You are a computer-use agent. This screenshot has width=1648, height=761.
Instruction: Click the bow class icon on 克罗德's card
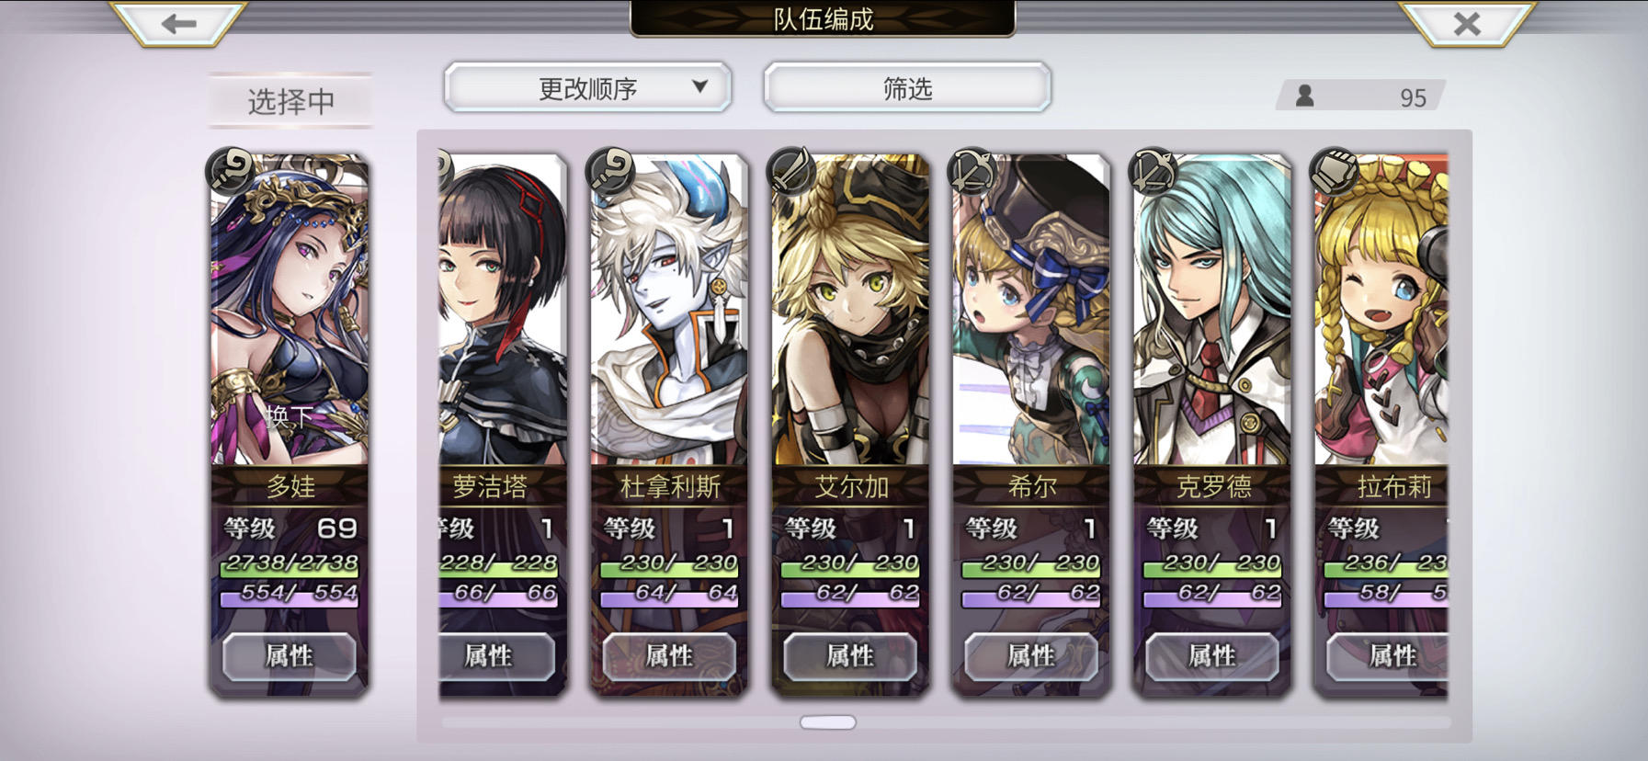pyautogui.click(x=1154, y=169)
